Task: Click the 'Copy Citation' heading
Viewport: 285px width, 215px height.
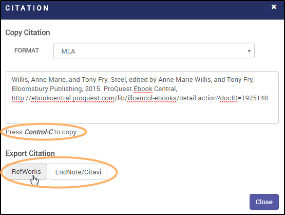Action: (28, 32)
